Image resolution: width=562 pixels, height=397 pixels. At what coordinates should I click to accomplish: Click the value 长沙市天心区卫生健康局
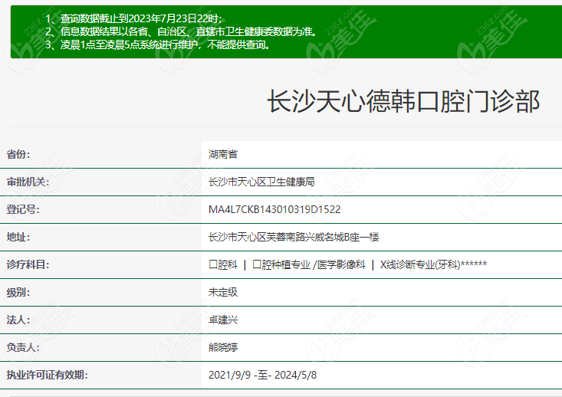point(261,182)
